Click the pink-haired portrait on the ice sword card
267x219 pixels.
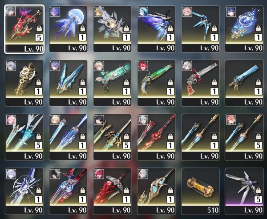pos(11,120)
